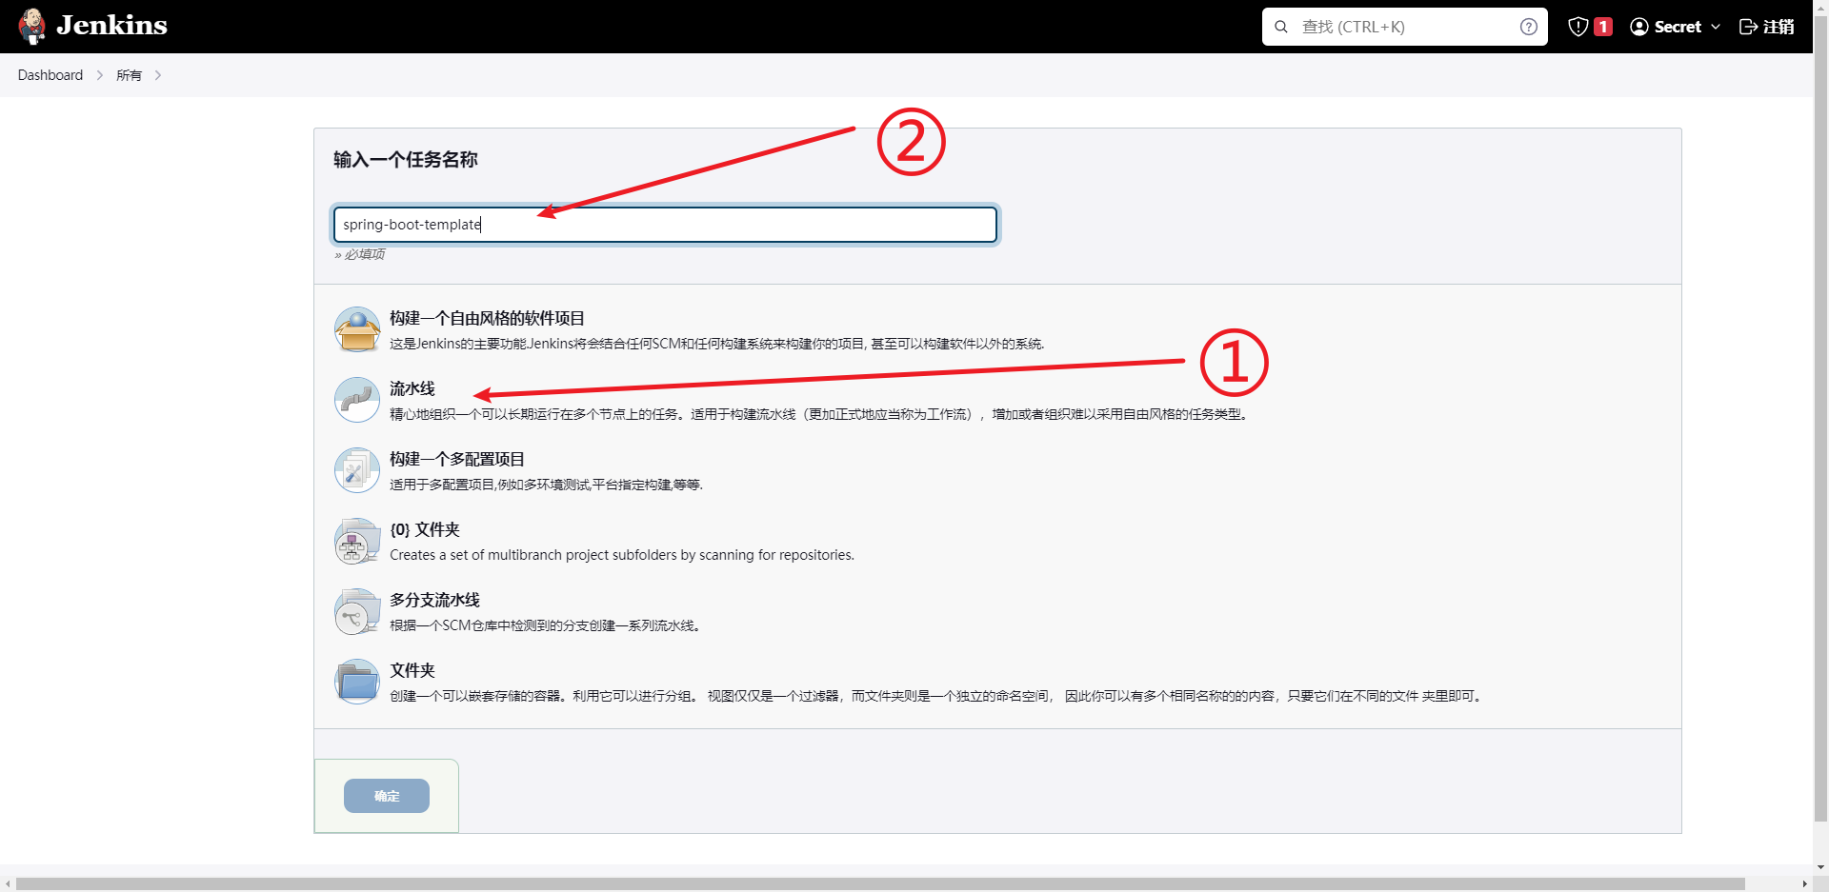Expand the chevron after Dashboard breadcrumb

(x=100, y=75)
